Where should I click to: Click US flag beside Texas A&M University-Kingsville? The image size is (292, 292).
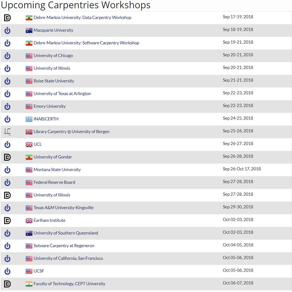29,208
